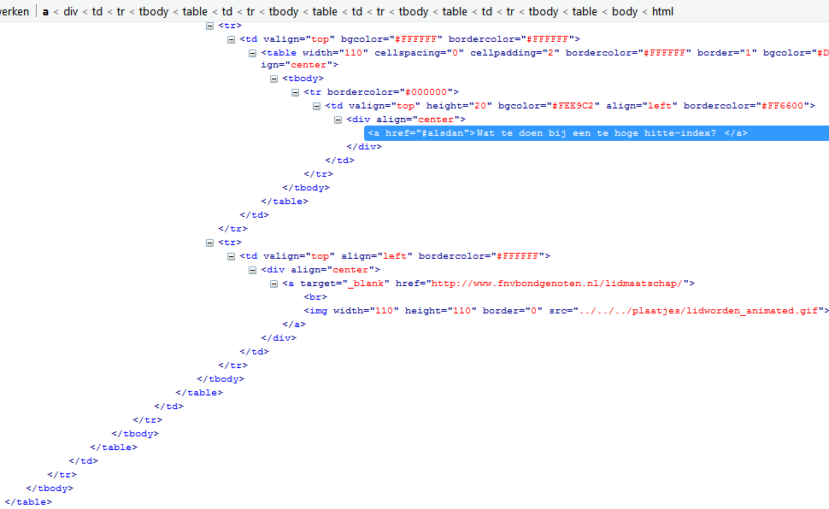The height and width of the screenshot is (509, 829).
Task: Select 'html' in the breadcrumb path
Action: [x=662, y=12]
